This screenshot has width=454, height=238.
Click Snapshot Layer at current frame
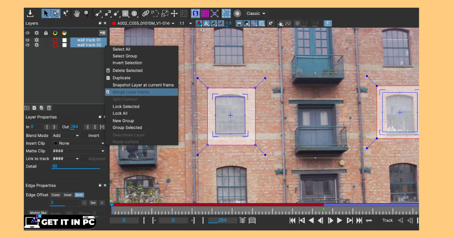click(x=143, y=85)
